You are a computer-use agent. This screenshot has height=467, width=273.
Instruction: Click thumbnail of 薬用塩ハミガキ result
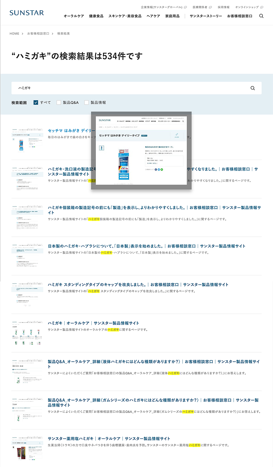(x=27, y=449)
